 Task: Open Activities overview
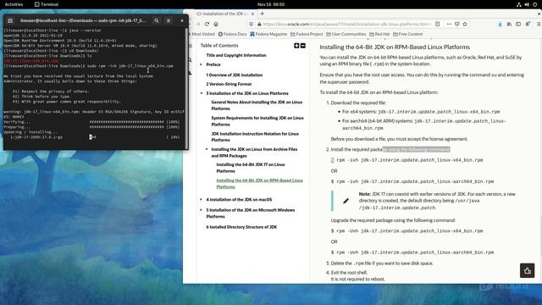pyautogui.click(x=14, y=4)
